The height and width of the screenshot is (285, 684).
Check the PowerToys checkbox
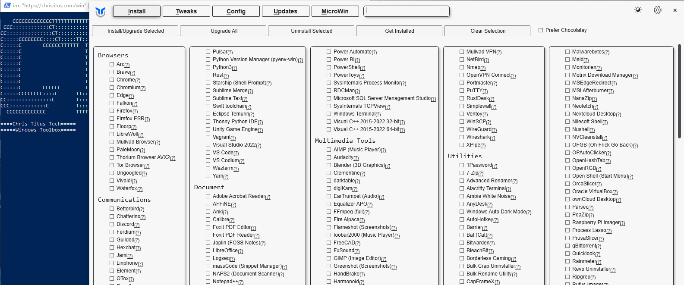(329, 75)
